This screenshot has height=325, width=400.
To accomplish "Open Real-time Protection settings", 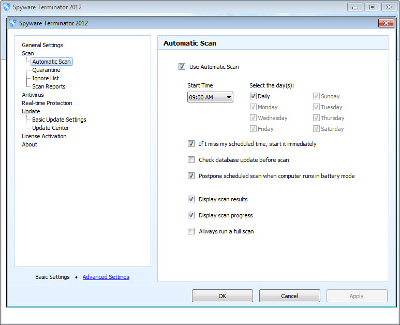I will pos(47,103).
